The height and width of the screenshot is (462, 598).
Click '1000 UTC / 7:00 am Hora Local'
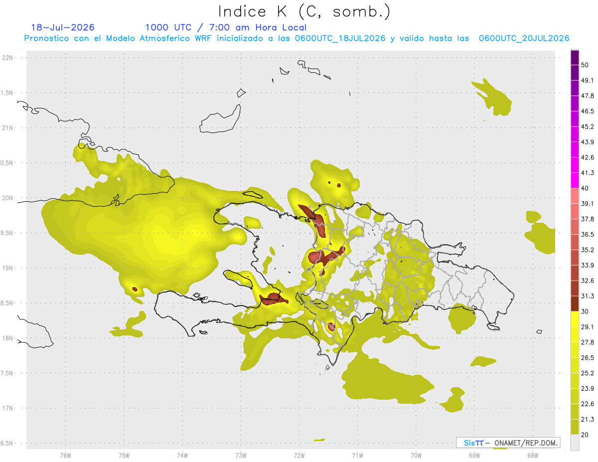point(226,27)
